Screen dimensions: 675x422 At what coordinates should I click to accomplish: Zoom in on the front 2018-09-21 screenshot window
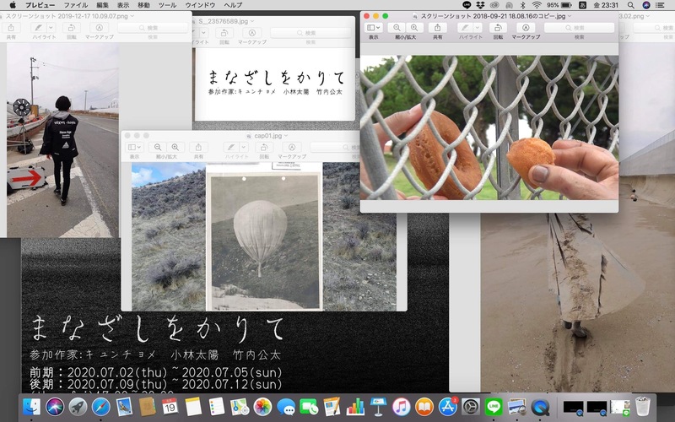click(414, 28)
